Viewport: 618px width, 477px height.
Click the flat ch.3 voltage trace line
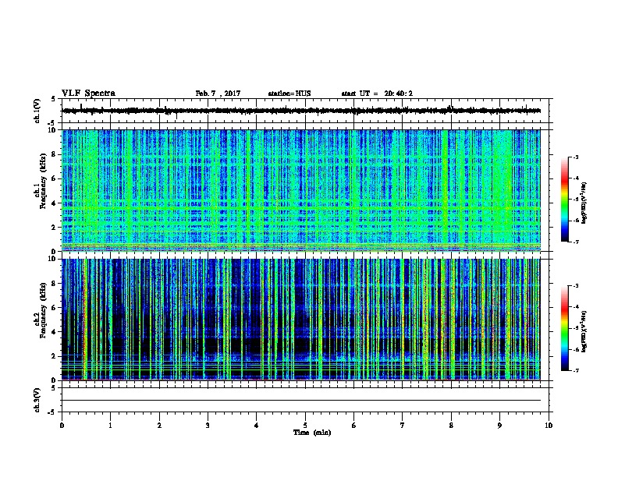click(301, 401)
